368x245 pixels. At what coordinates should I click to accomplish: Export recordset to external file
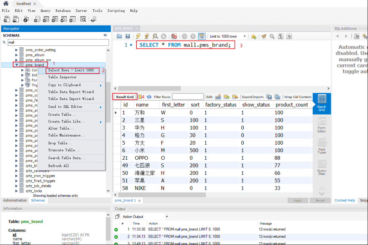pyautogui.click(x=269, y=97)
